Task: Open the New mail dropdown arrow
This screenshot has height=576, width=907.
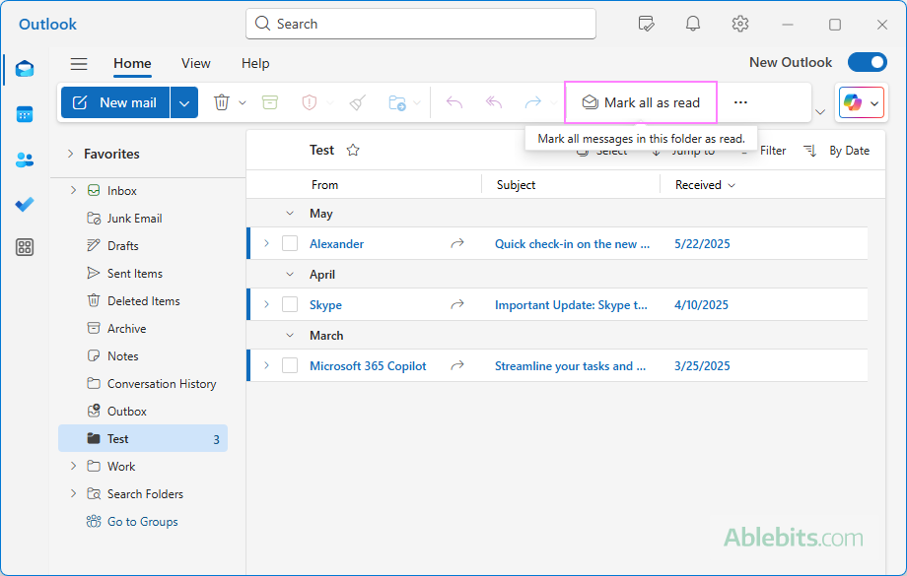Action: (184, 102)
